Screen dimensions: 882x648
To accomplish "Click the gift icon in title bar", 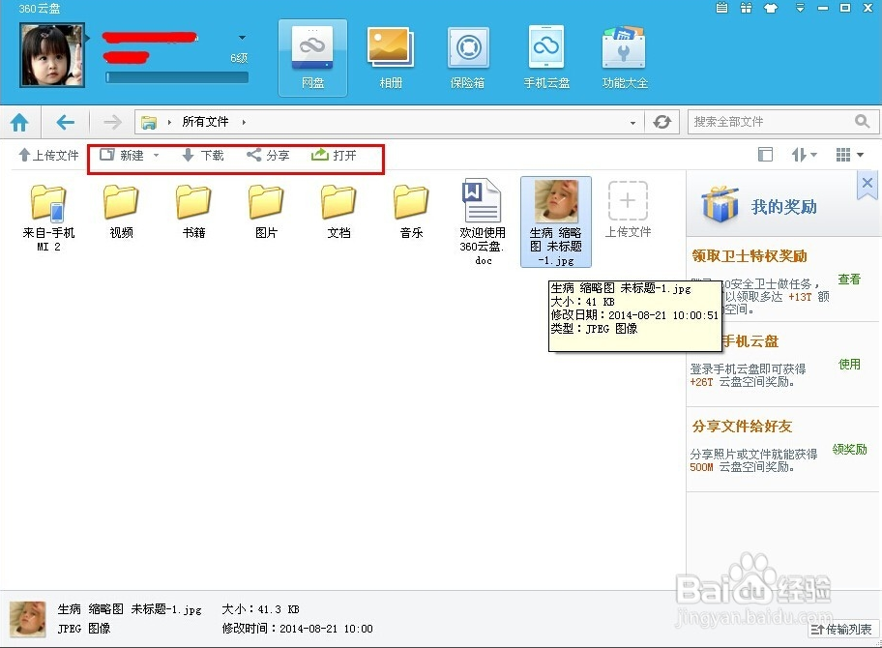I will [746, 8].
